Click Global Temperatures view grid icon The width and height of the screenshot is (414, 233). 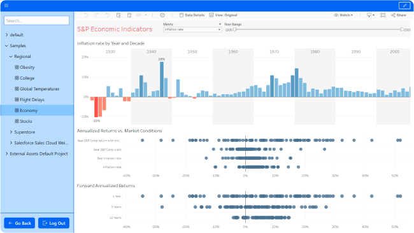pyautogui.click(x=17, y=89)
